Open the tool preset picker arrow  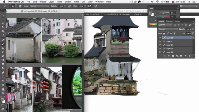[x=8, y=6]
